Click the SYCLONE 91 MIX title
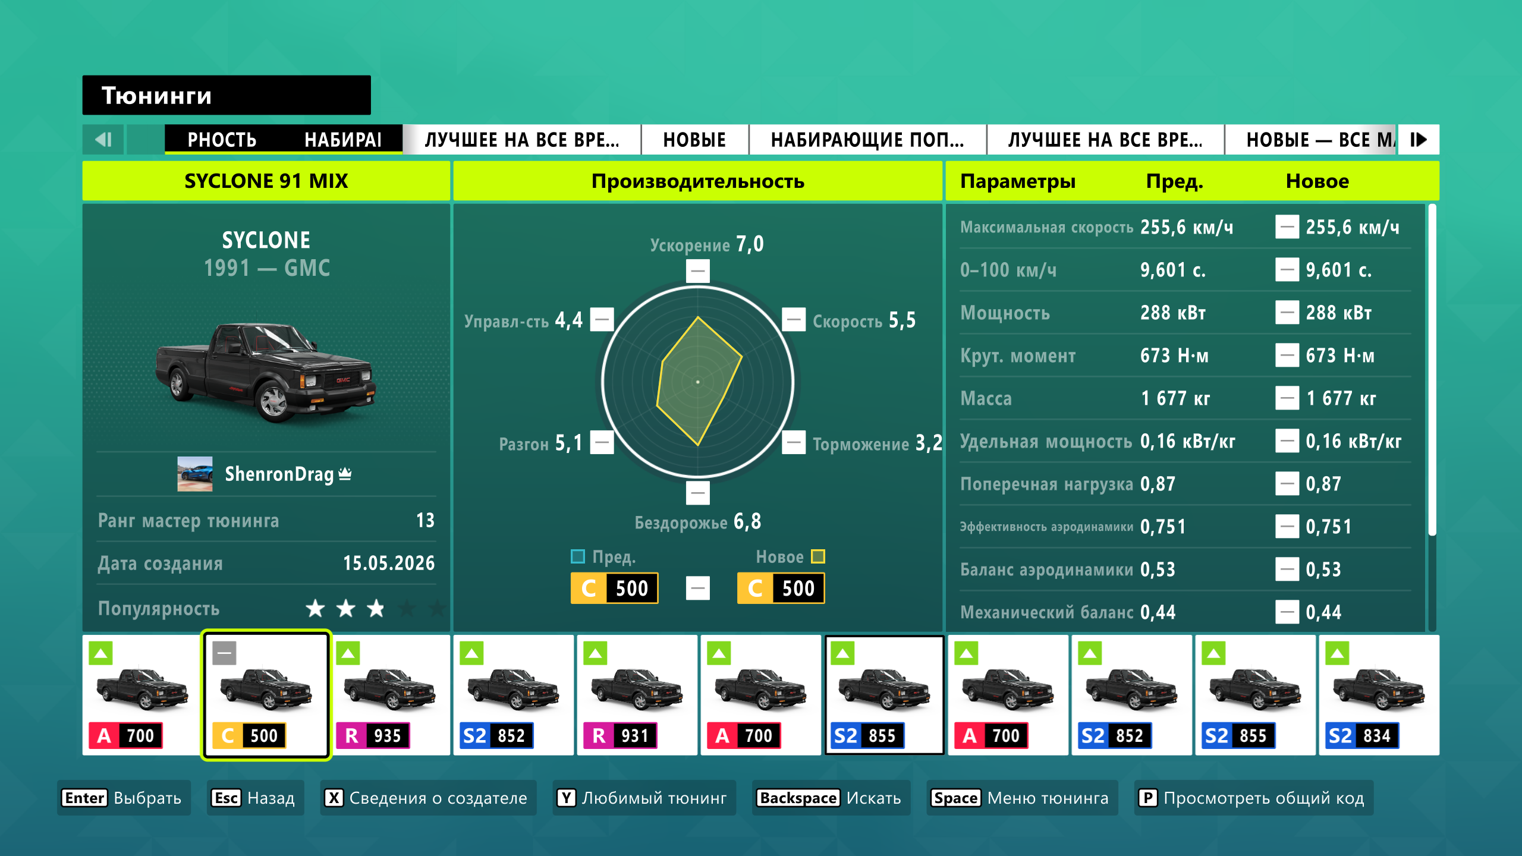1522x856 pixels. [x=266, y=181]
